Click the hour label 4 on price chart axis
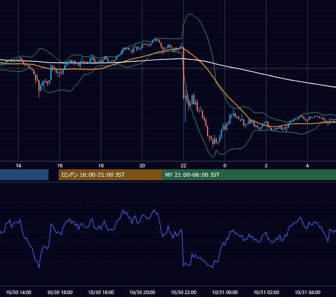This screenshot has height=297, width=336. [x=307, y=166]
